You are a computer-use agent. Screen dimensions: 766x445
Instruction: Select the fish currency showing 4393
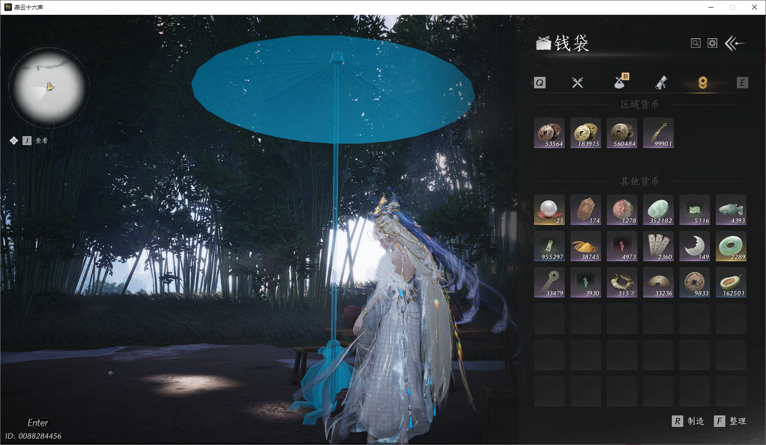coord(731,210)
